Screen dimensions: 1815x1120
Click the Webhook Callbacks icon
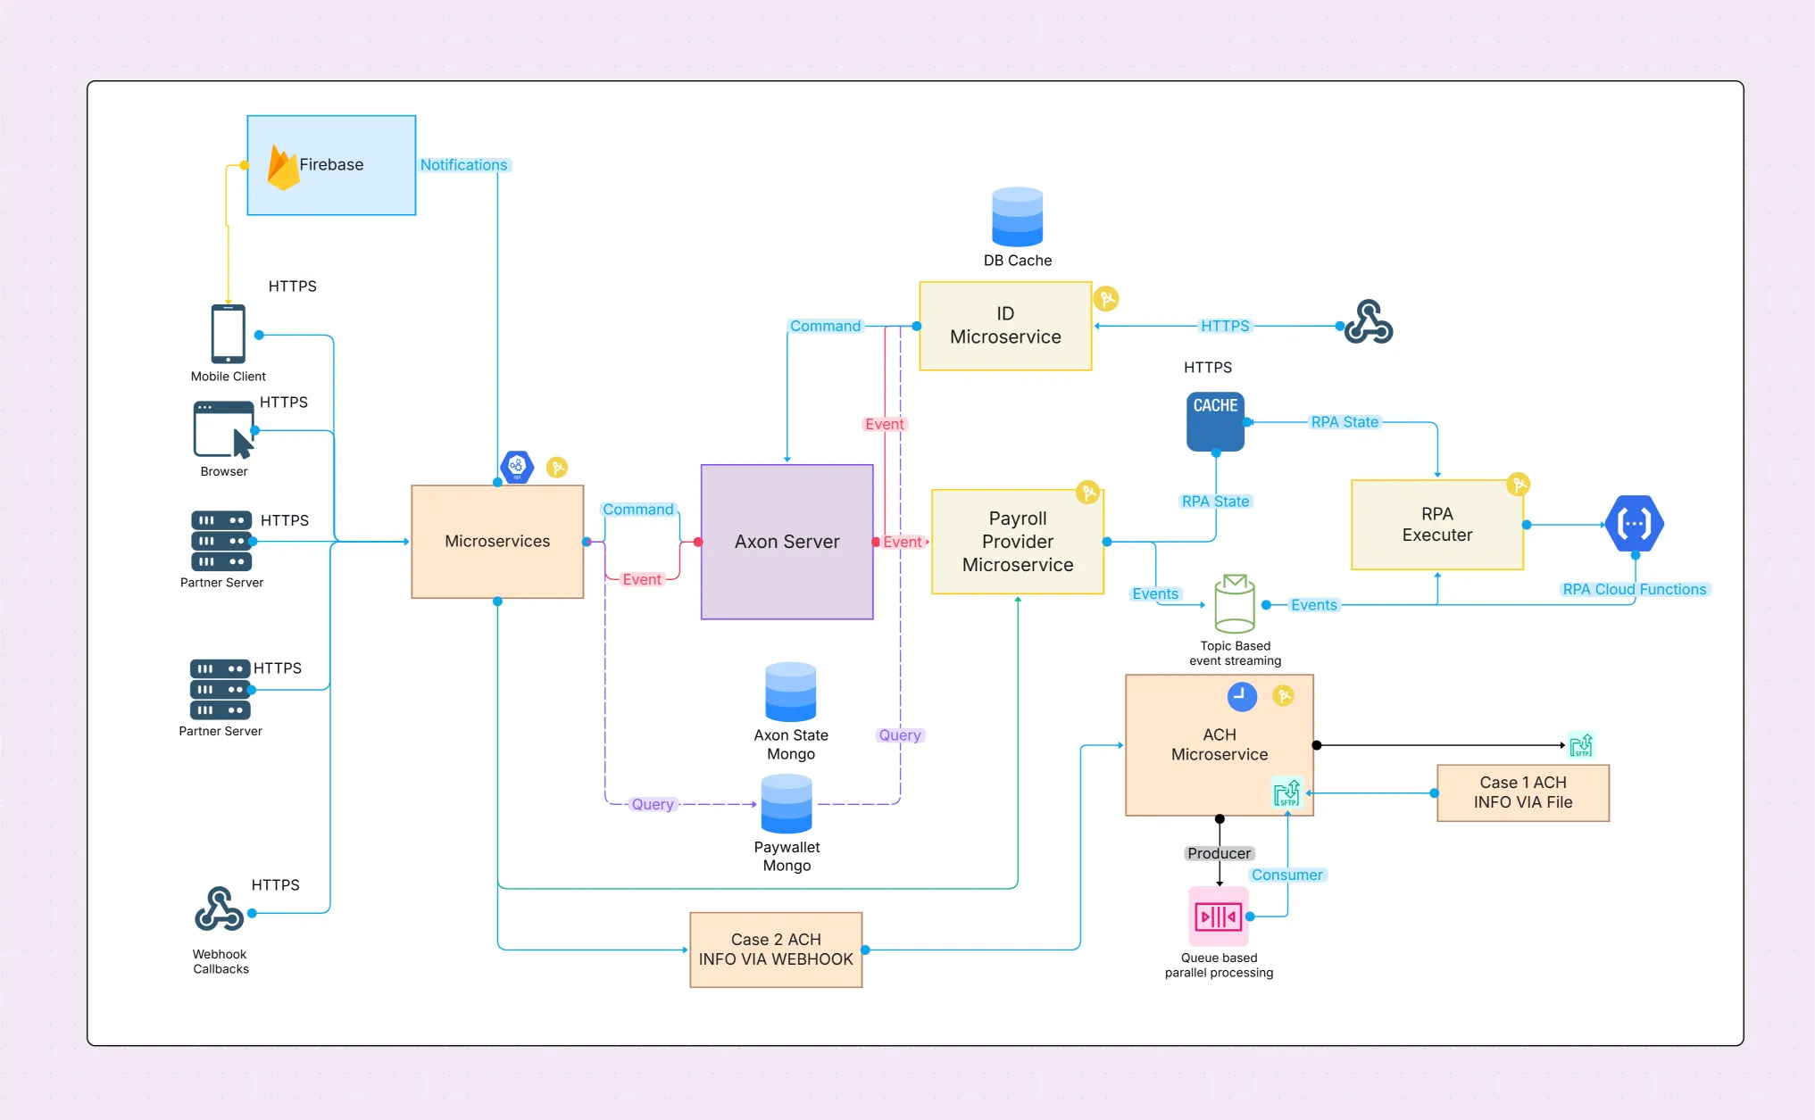click(x=219, y=910)
